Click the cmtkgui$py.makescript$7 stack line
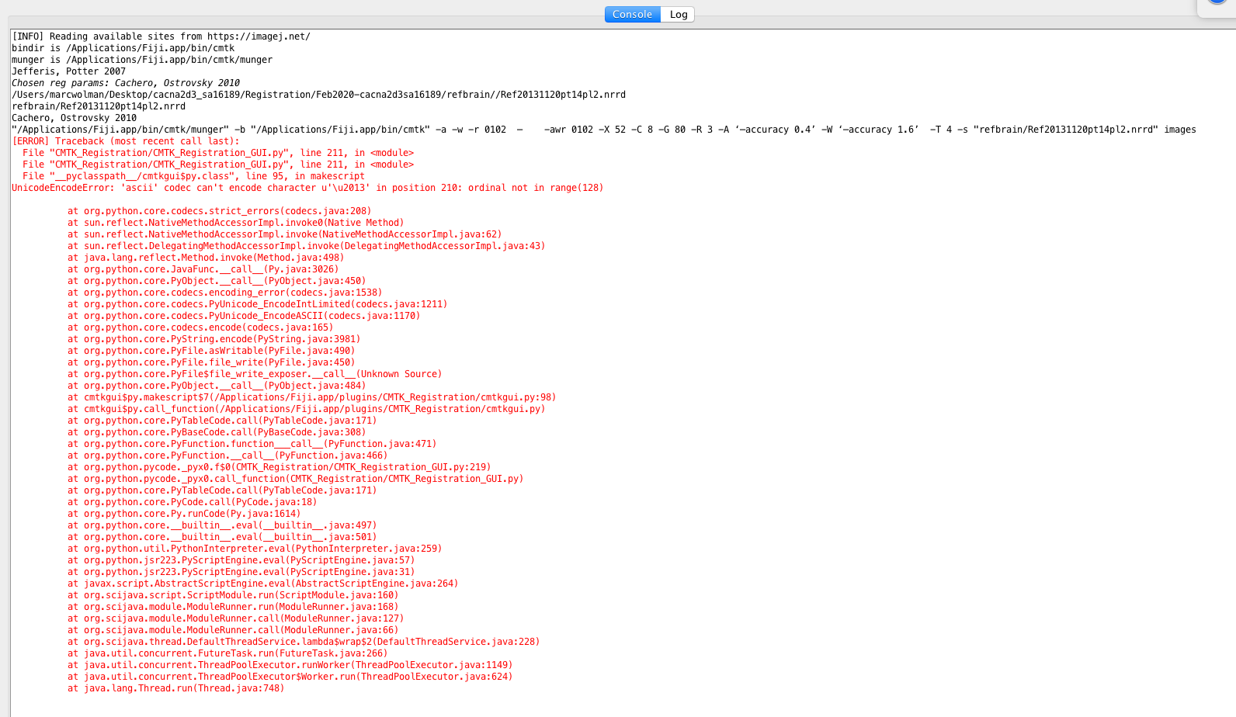The width and height of the screenshot is (1236, 717). click(x=311, y=397)
